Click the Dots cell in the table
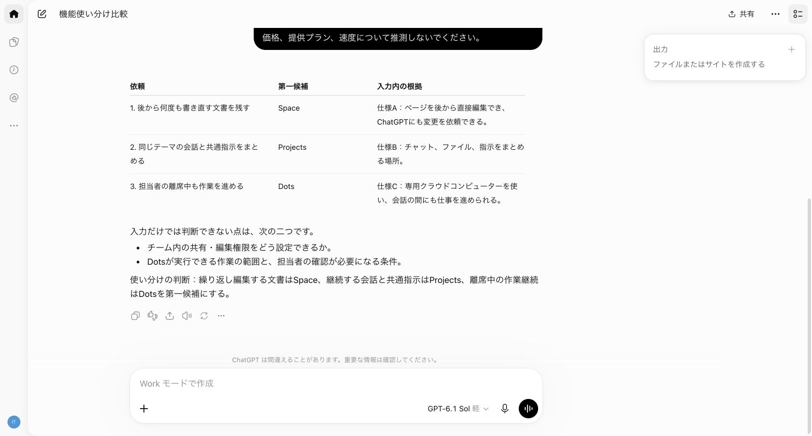The height and width of the screenshot is (436, 812). 286,186
